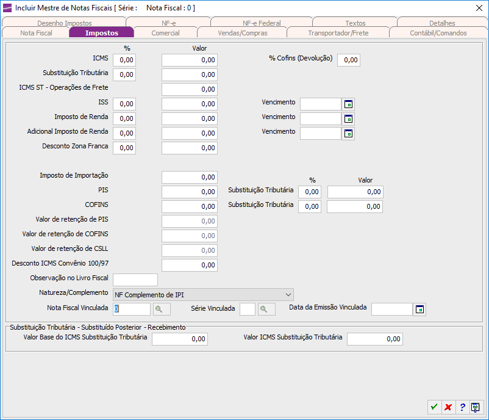
Task: Click the Série Vinculada search magnifier
Action: point(263,310)
